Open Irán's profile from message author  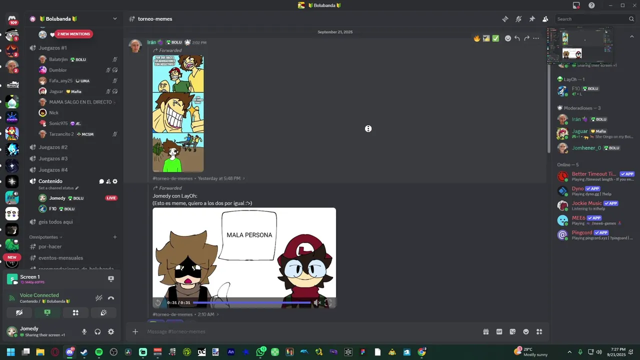[151, 42]
